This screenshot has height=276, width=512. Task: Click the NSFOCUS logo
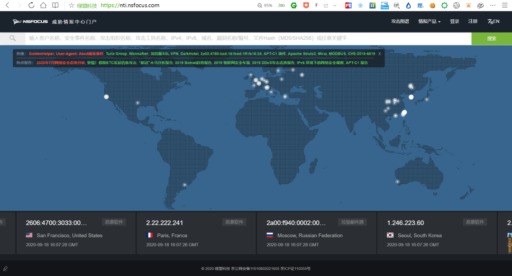click(x=30, y=21)
